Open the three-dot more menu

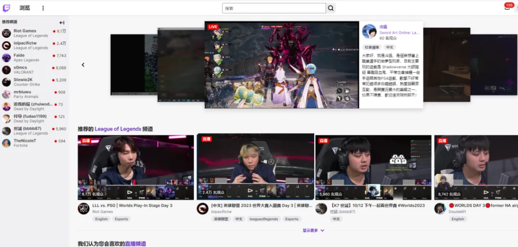(x=43, y=8)
